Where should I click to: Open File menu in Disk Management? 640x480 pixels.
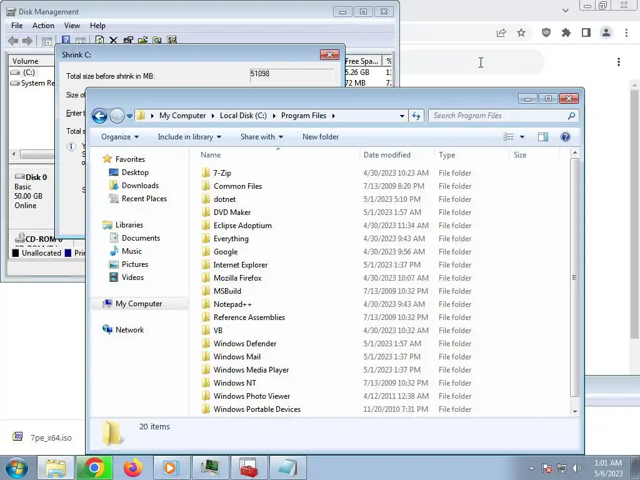(x=17, y=25)
